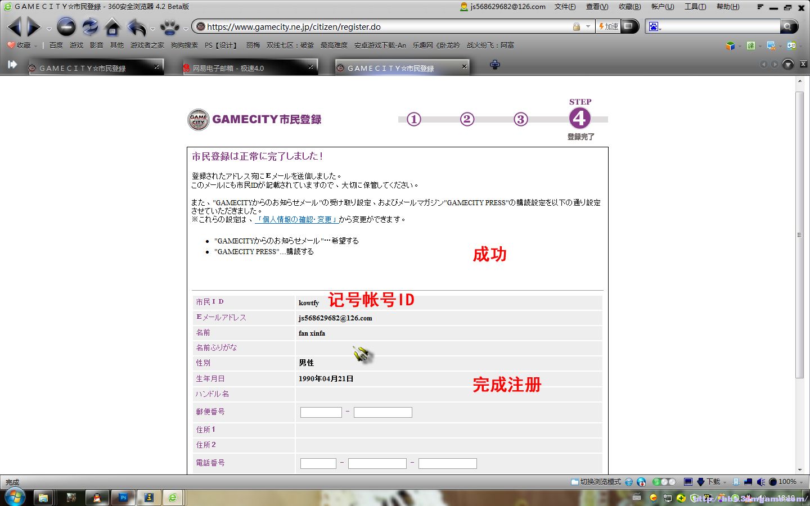Click the translate icon in the toolbar

pos(751,46)
